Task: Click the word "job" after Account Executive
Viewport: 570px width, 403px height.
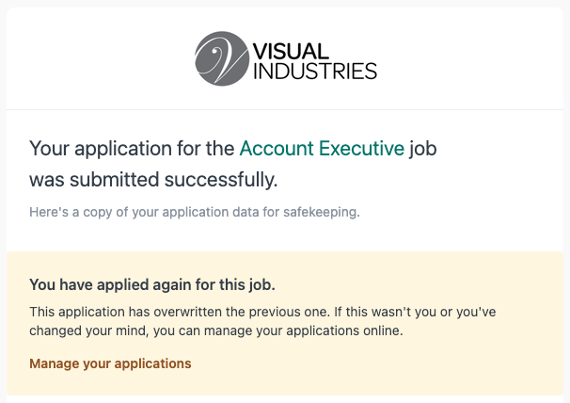Action: 424,148
